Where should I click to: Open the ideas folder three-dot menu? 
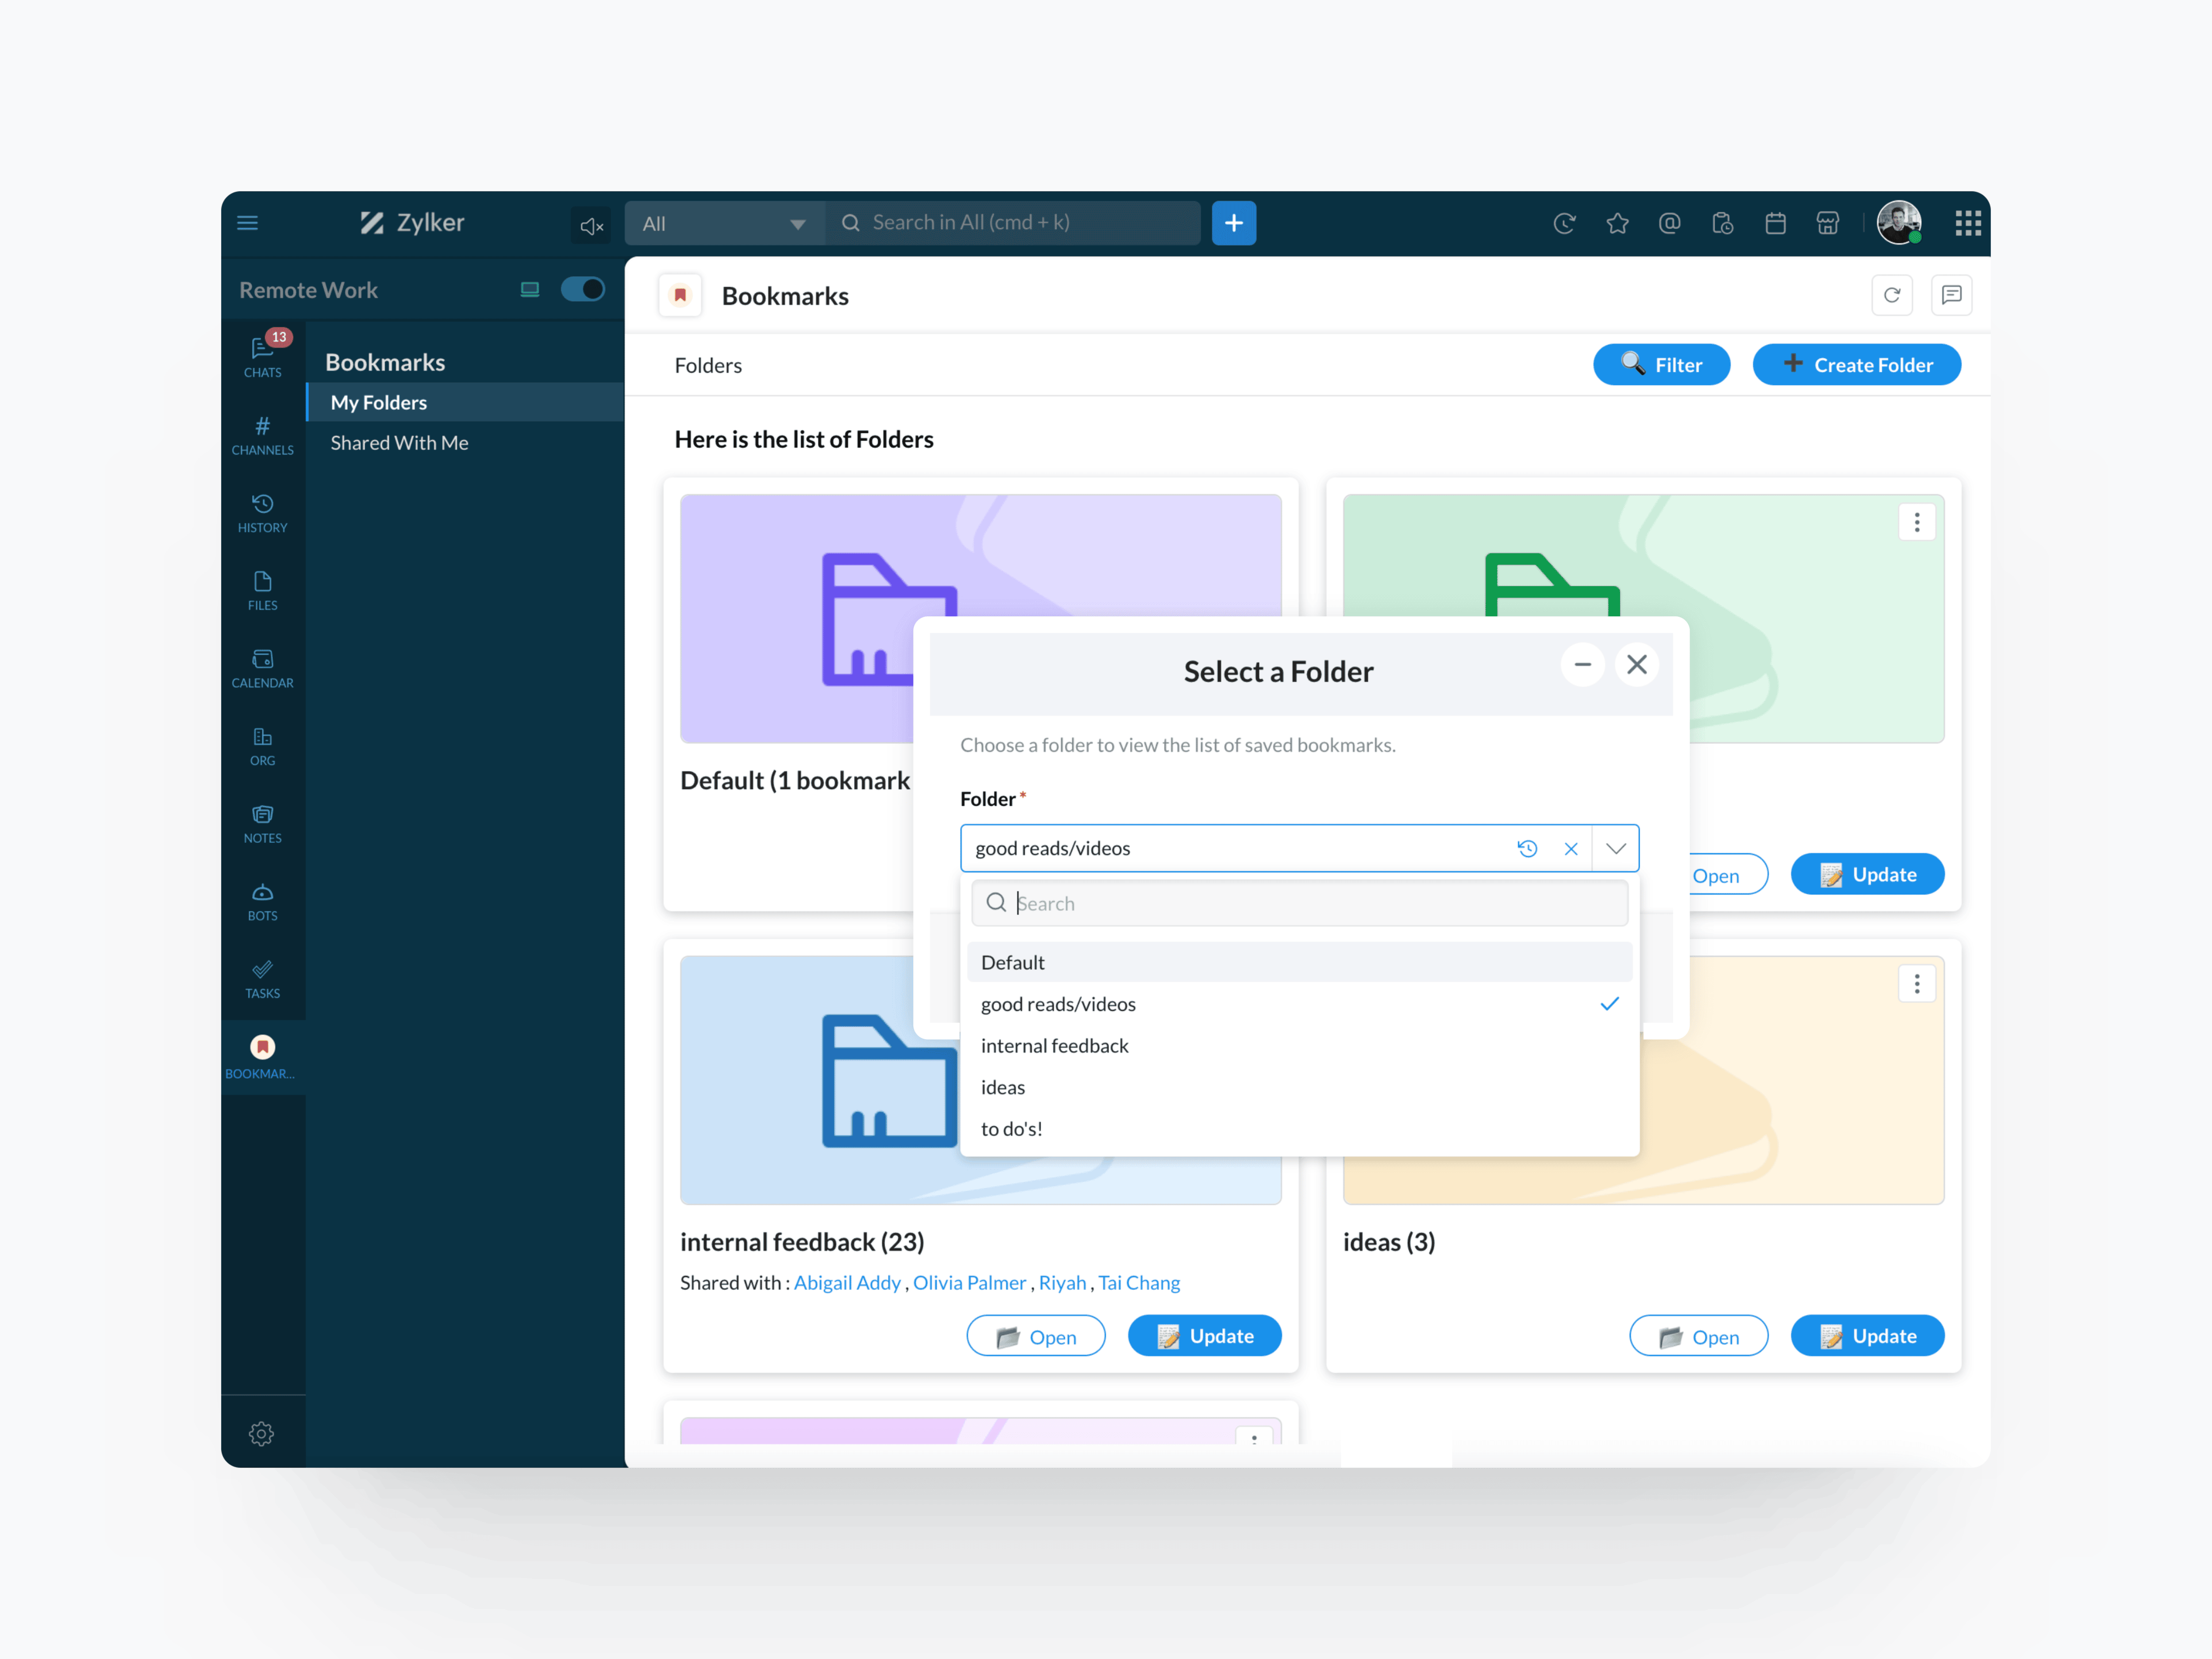1916,984
